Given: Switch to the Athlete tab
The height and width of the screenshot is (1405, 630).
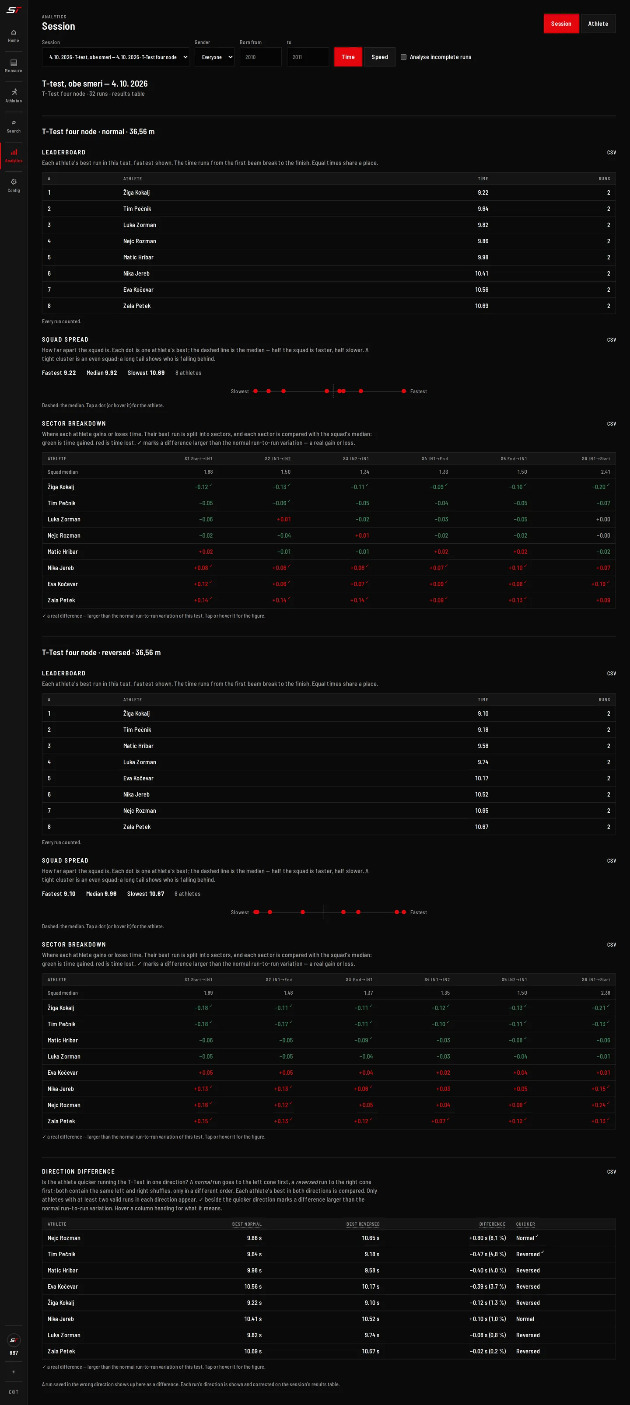Looking at the screenshot, I should pos(598,24).
